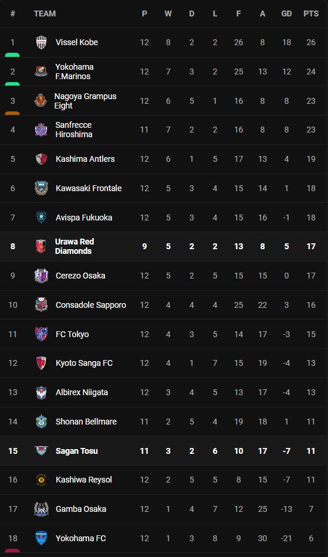Click the Kashima Antlers team crest
This screenshot has height=557, width=328.
pyautogui.click(x=41, y=159)
